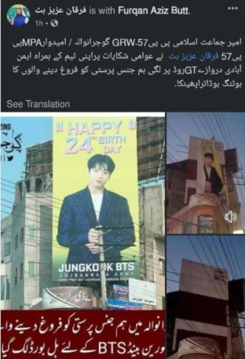
Task: Click the globe public audience icon
Action: 54,23
